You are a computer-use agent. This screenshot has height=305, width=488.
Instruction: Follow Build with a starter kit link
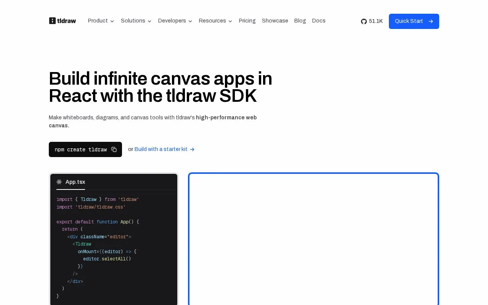(165, 149)
